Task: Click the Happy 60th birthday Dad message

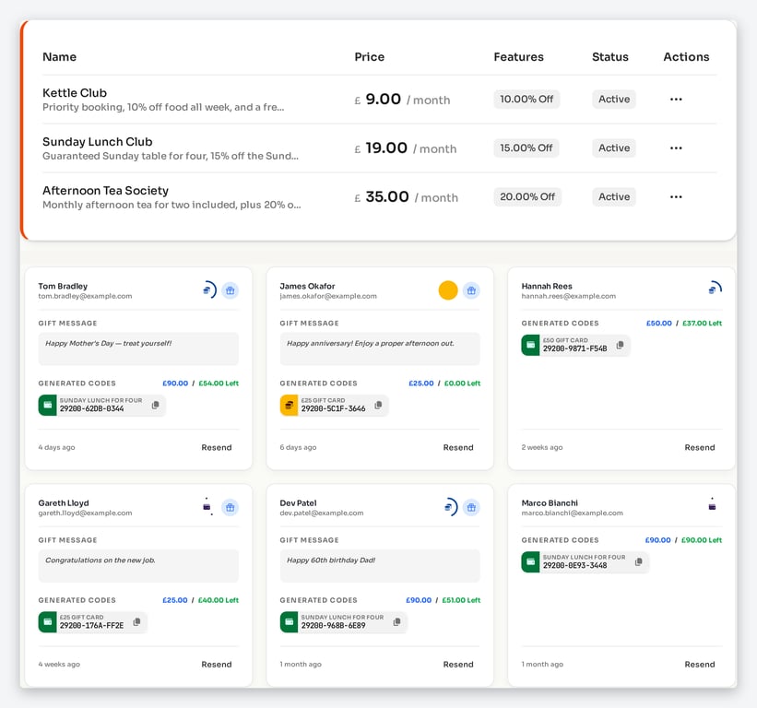Action: 380,566
